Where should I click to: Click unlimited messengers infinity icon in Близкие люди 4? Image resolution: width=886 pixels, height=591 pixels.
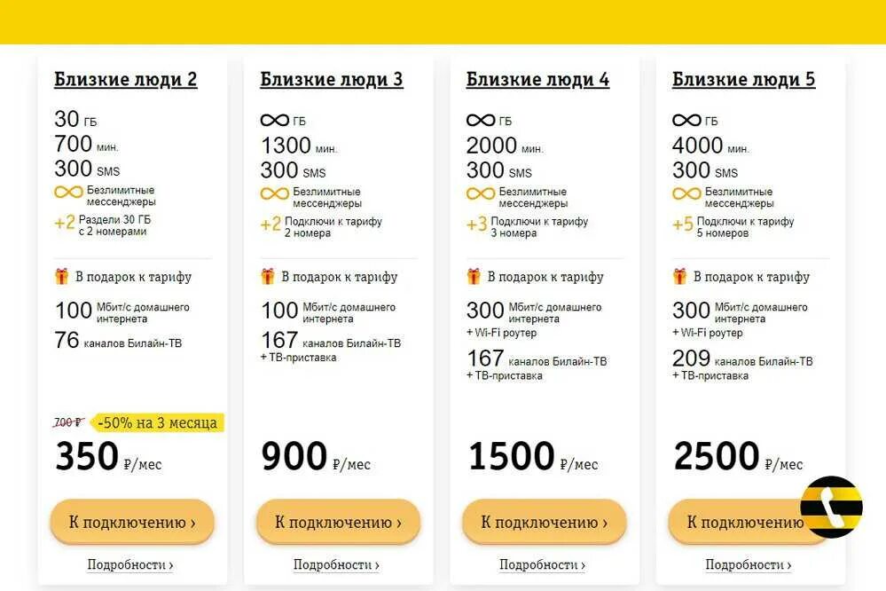[x=481, y=193]
